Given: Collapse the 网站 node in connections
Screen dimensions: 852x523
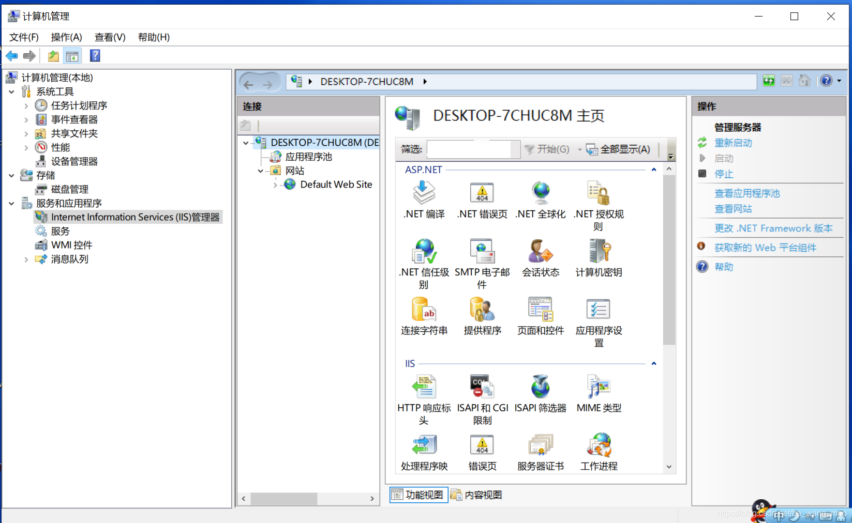Looking at the screenshot, I should pos(260,171).
